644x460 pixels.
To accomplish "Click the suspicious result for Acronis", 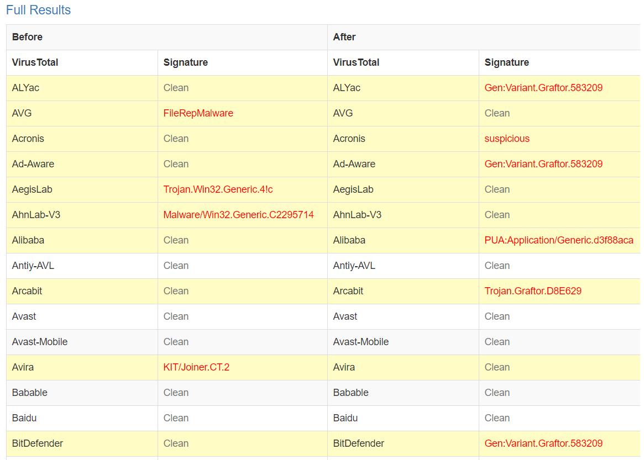I will (507, 139).
